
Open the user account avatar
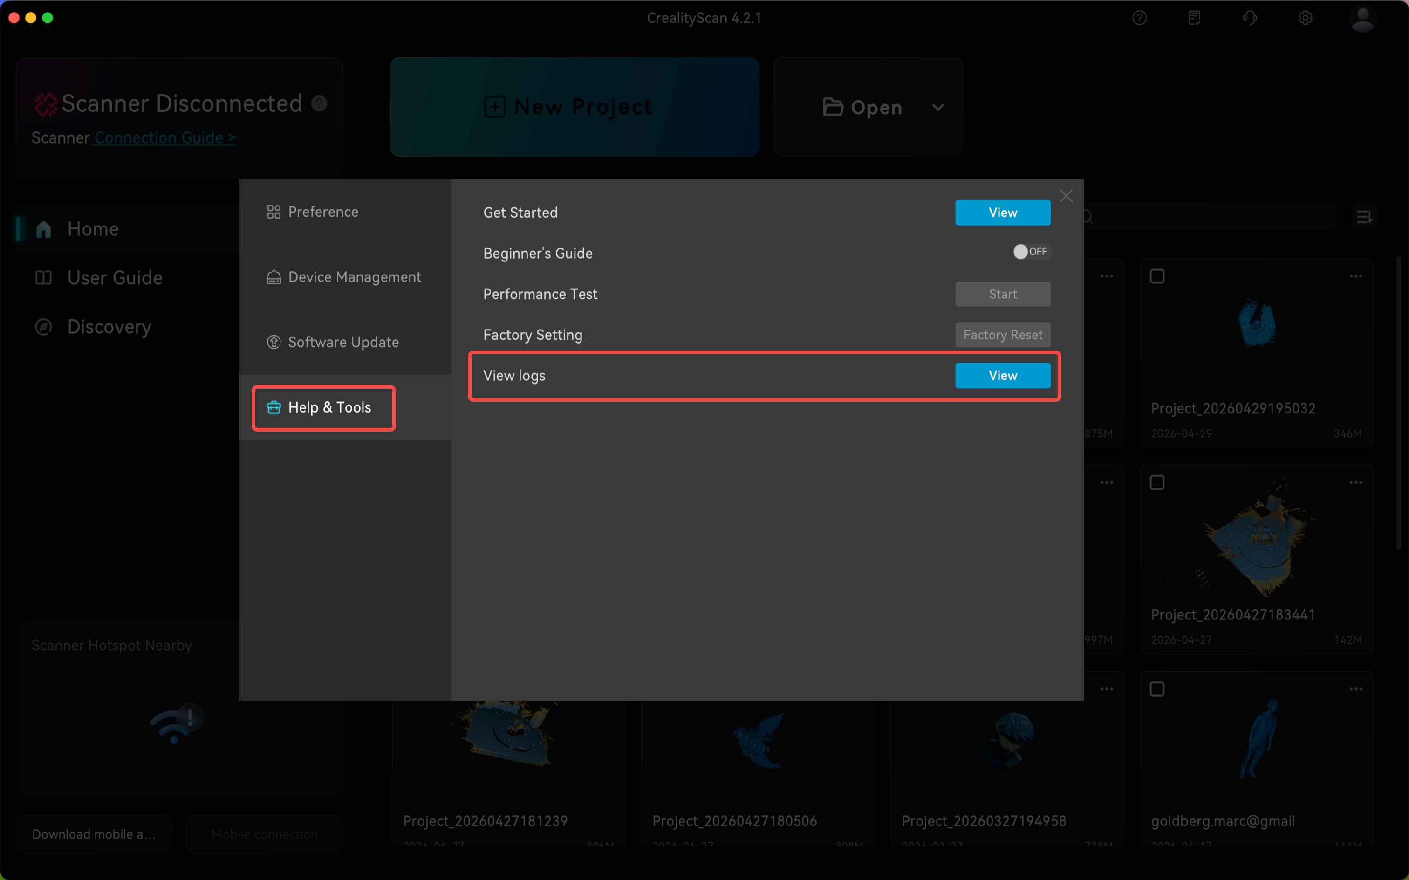click(x=1362, y=18)
